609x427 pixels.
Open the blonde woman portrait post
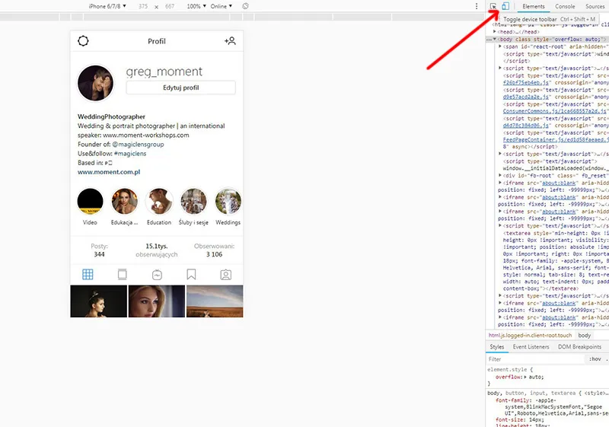[157, 301]
